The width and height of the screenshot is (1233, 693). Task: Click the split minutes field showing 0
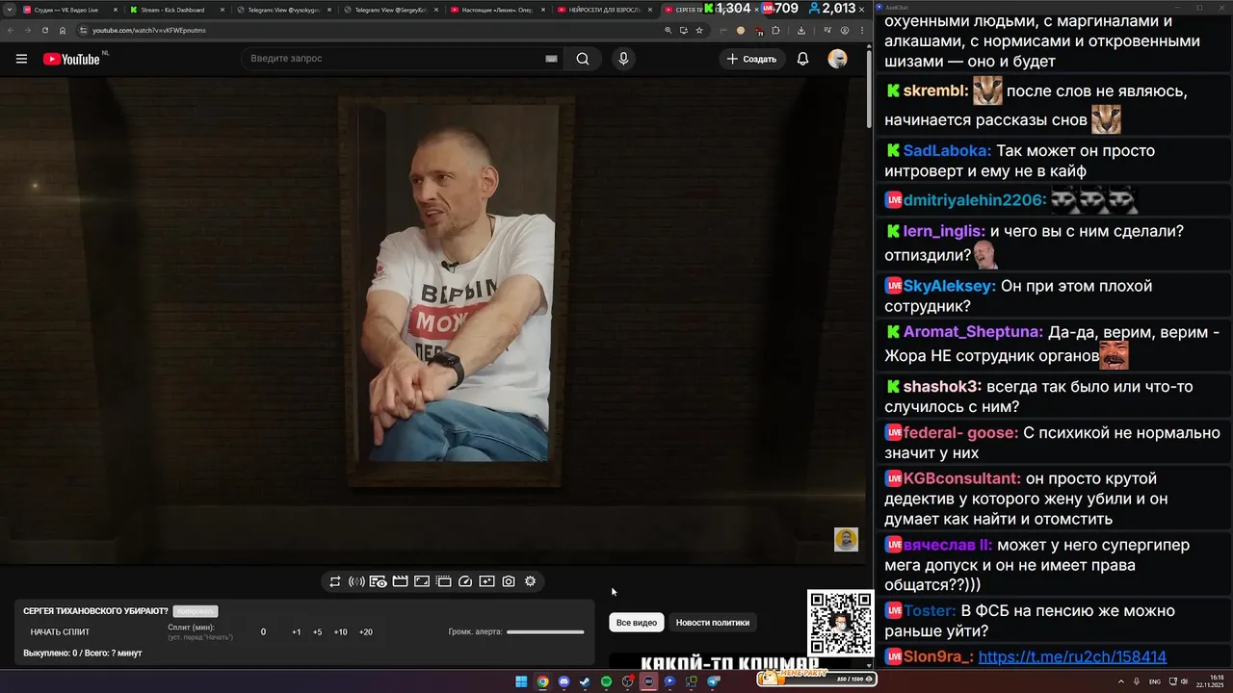tap(263, 632)
